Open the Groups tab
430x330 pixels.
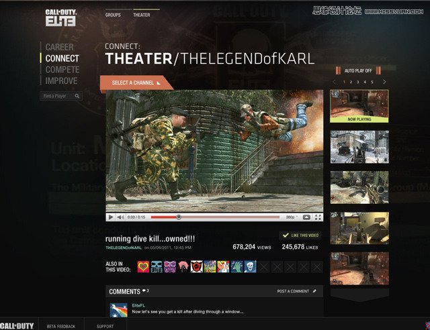click(113, 15)
